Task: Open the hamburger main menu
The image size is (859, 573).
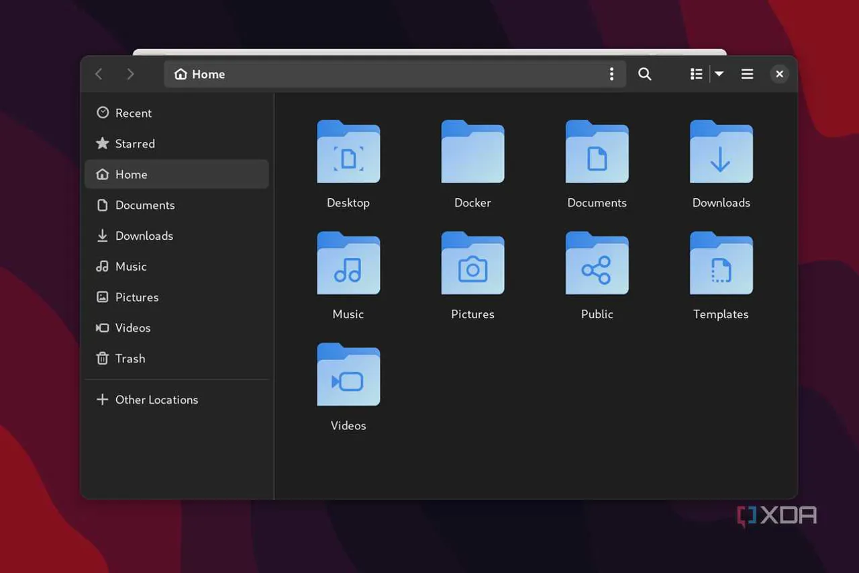Action: 747,74
